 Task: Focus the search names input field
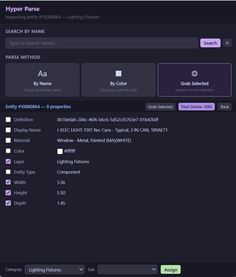click(102, 43)
